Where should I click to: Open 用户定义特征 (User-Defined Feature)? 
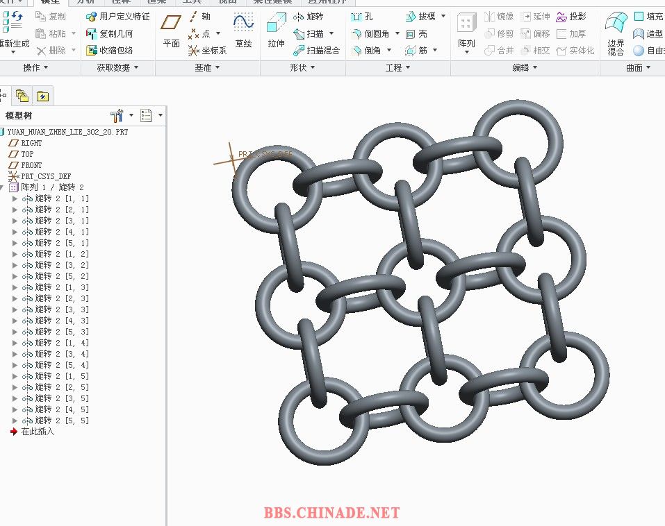(118, 17)
